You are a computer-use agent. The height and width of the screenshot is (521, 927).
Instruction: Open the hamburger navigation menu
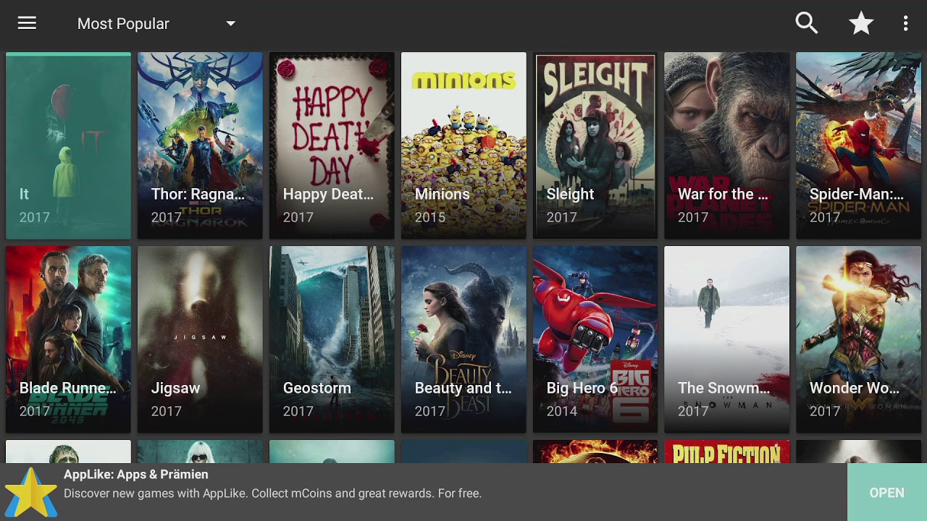coord(27,23)
